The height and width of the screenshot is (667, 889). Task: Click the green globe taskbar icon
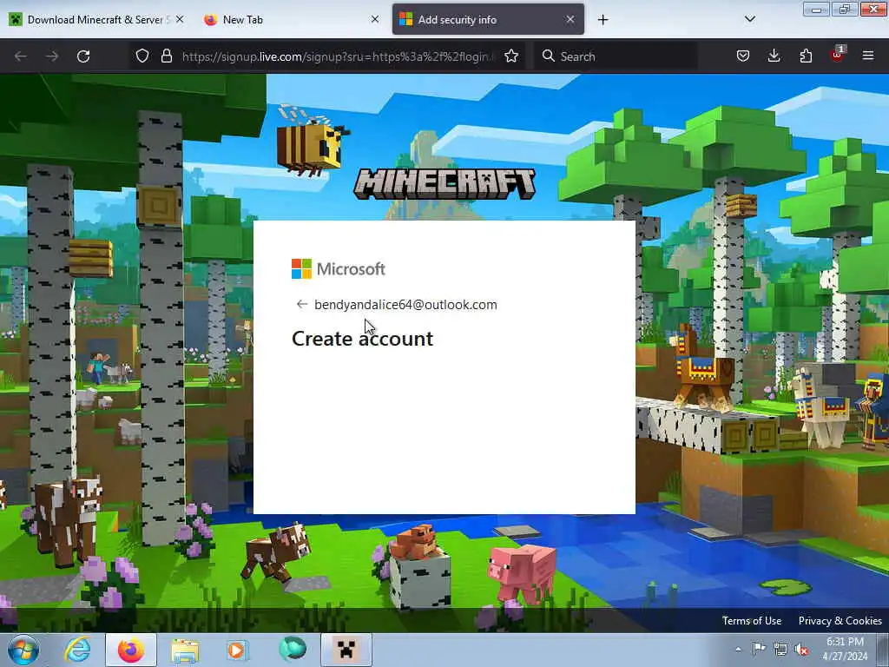(x=293, y=650)
